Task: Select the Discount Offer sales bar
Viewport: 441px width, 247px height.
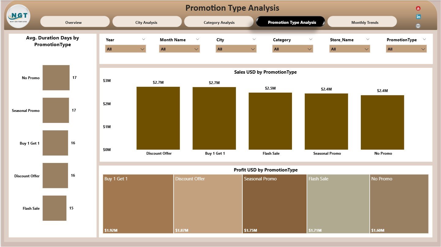Action: 158,118
